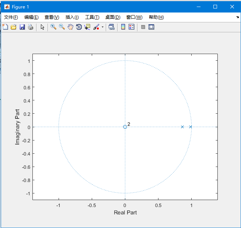Screen dimensions: 241x228
Task: Click the dock figure arrow in menu bar
Action: click(237, 17)
